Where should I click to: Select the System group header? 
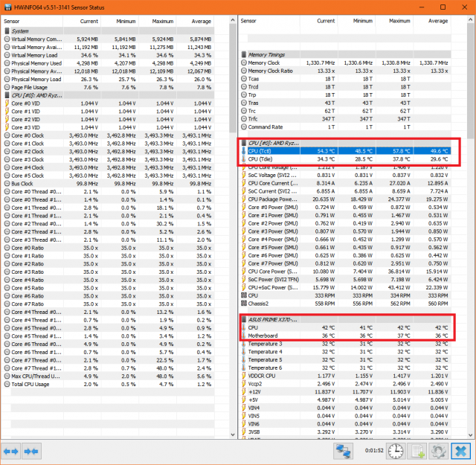click(109, 31)
